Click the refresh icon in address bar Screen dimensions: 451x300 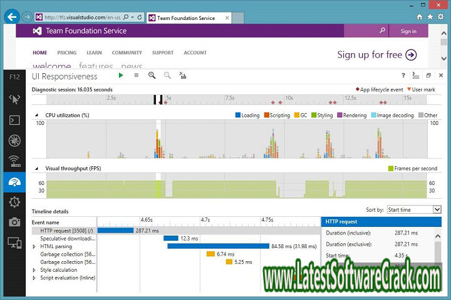[x=140, y=17]
